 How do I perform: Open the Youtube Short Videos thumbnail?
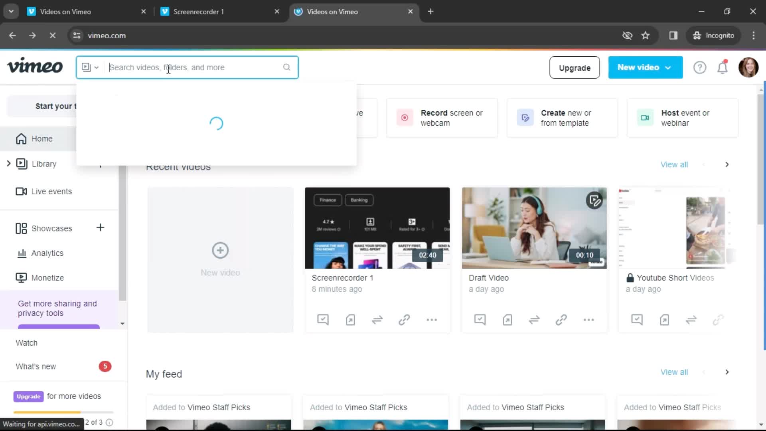click(676, 228)
